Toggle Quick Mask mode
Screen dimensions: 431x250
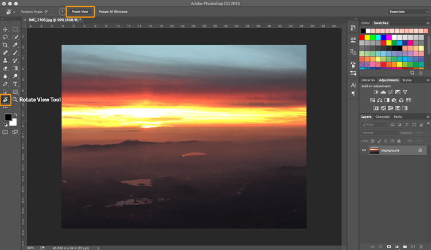(x=5, y=132)
